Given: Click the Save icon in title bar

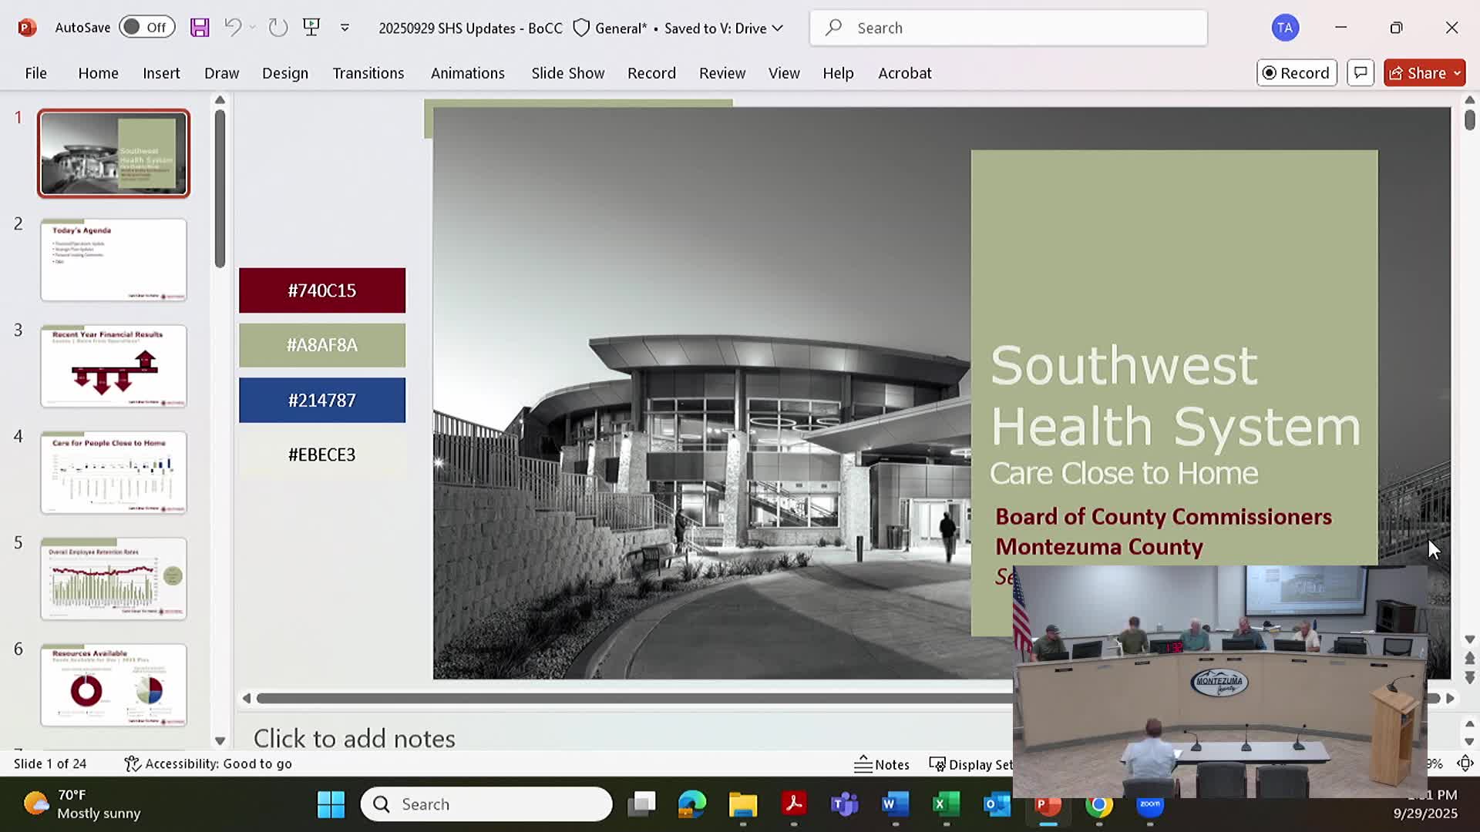Looking at the screenshot, I should point(200,28).
